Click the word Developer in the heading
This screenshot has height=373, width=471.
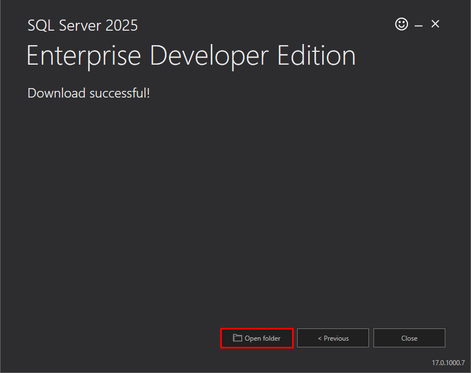coord(209,56)
